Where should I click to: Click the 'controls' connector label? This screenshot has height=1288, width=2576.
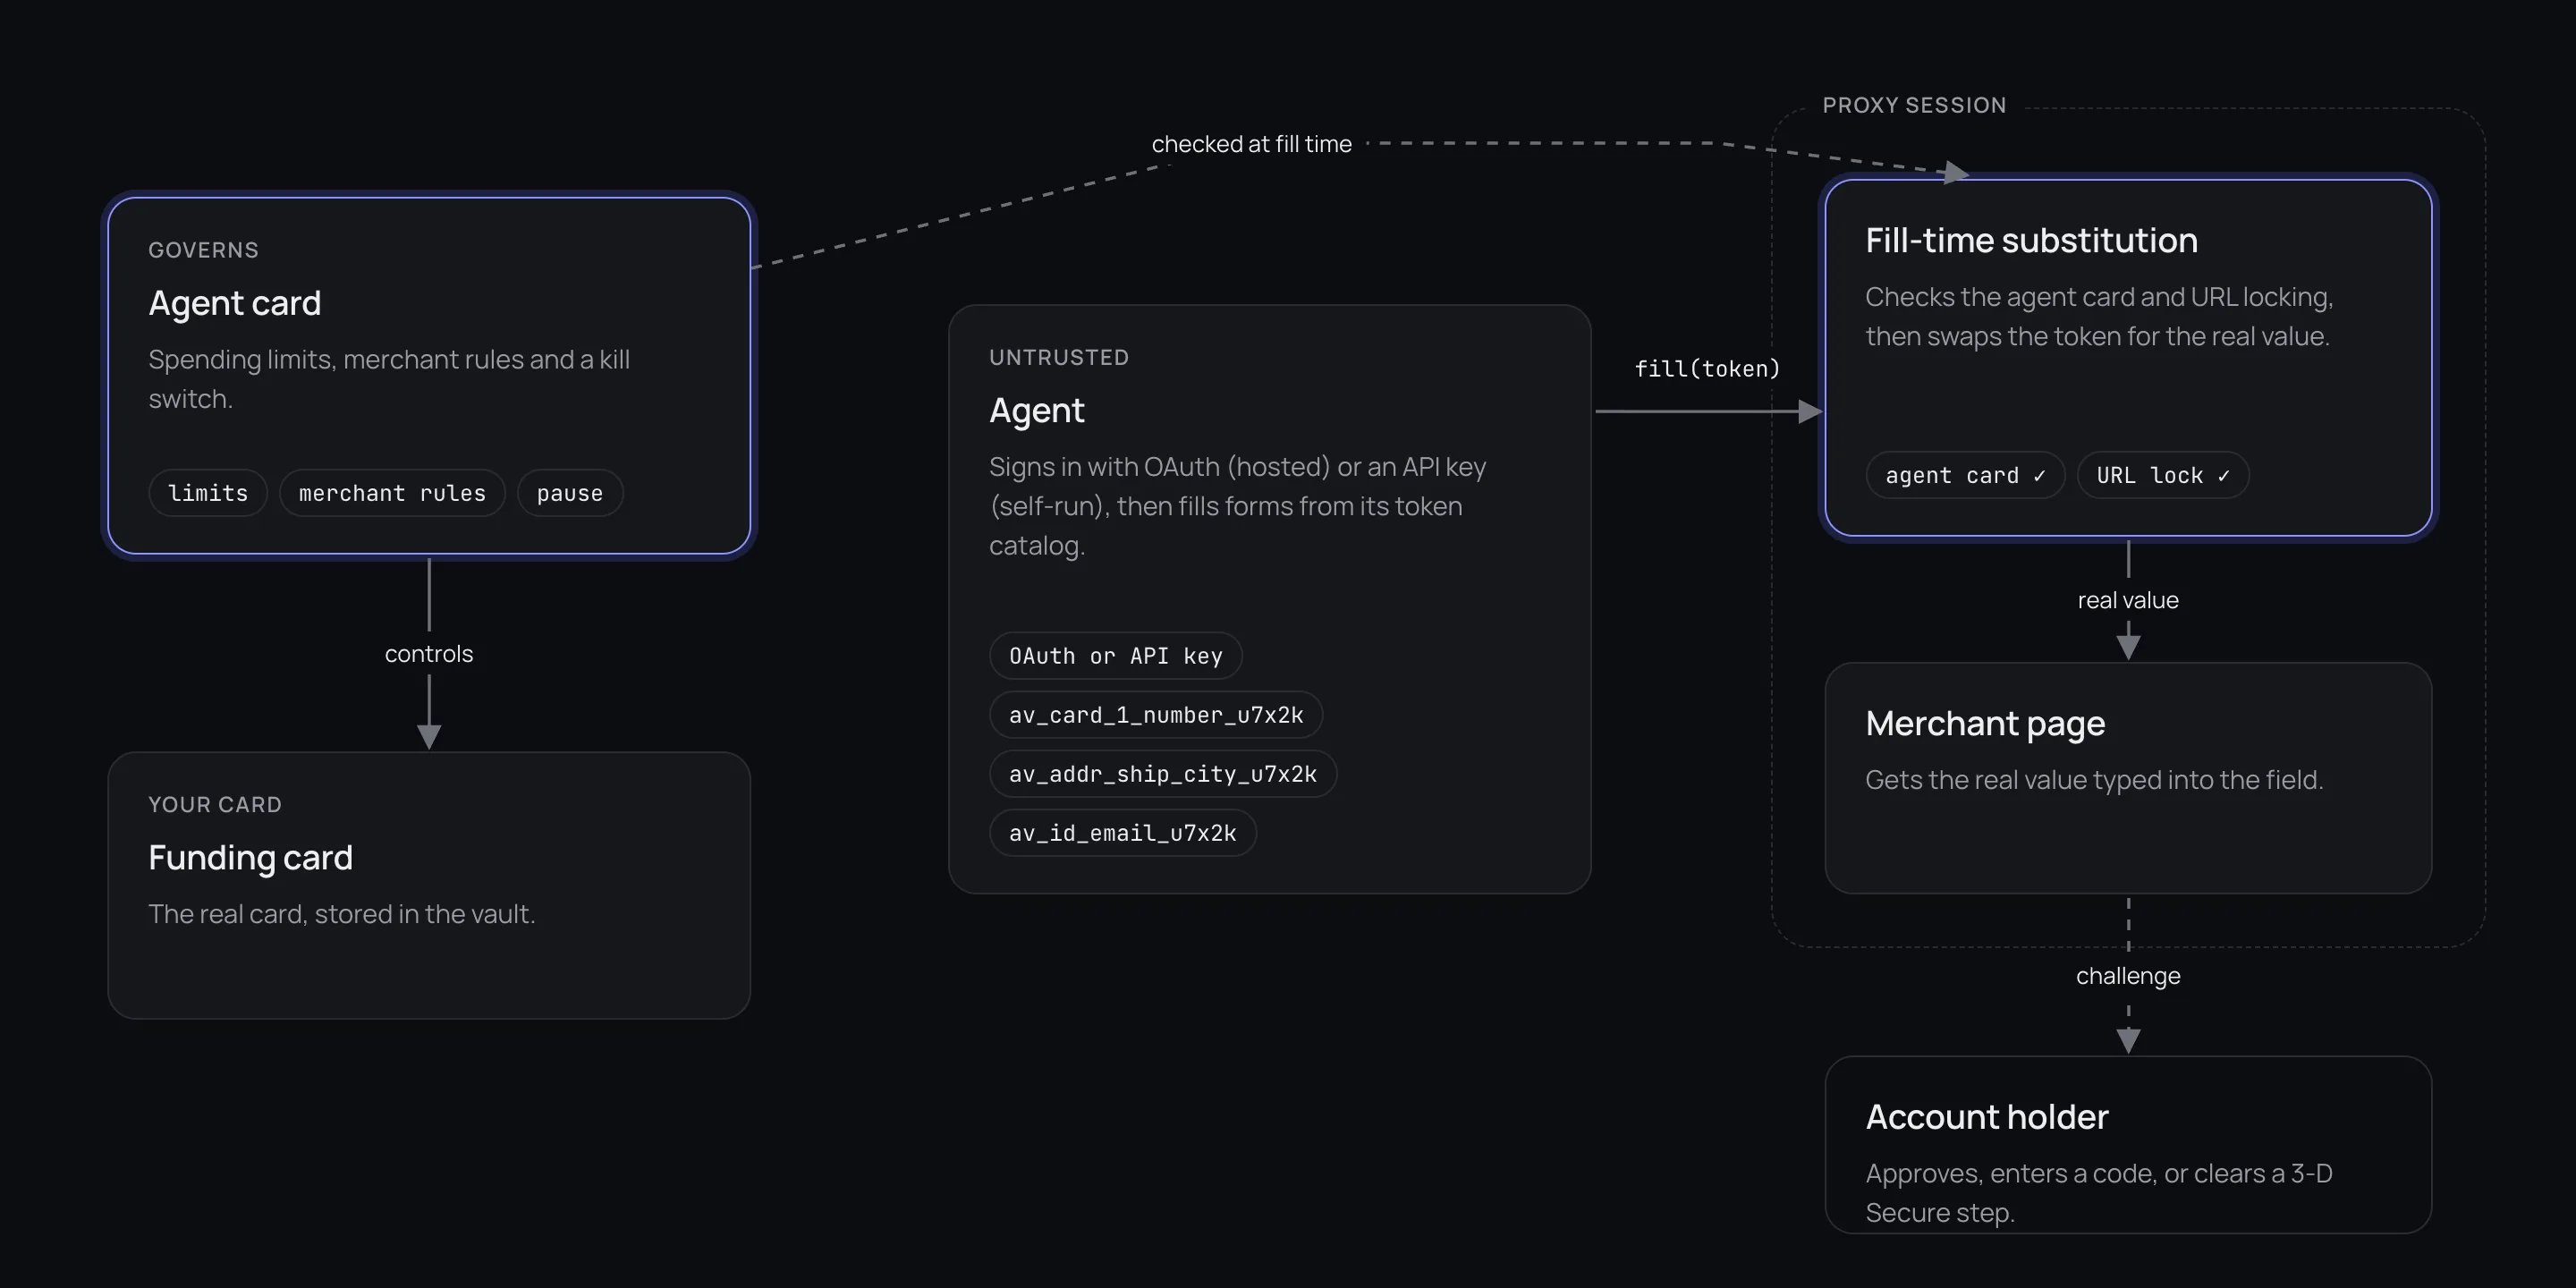[429, 654]
